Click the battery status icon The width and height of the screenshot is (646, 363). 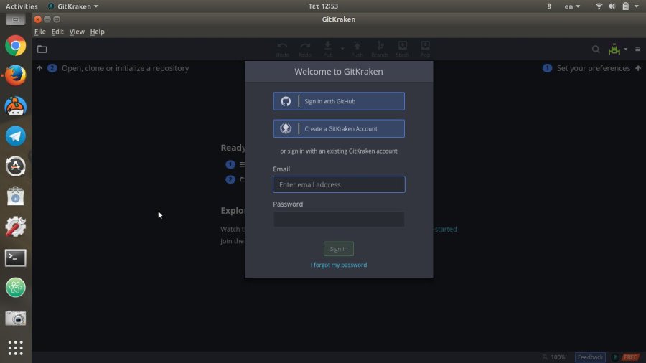tap(625, 6)
